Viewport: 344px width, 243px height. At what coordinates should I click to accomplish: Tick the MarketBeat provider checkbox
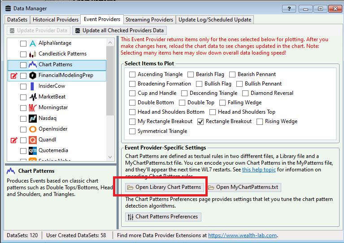point(23,97)
